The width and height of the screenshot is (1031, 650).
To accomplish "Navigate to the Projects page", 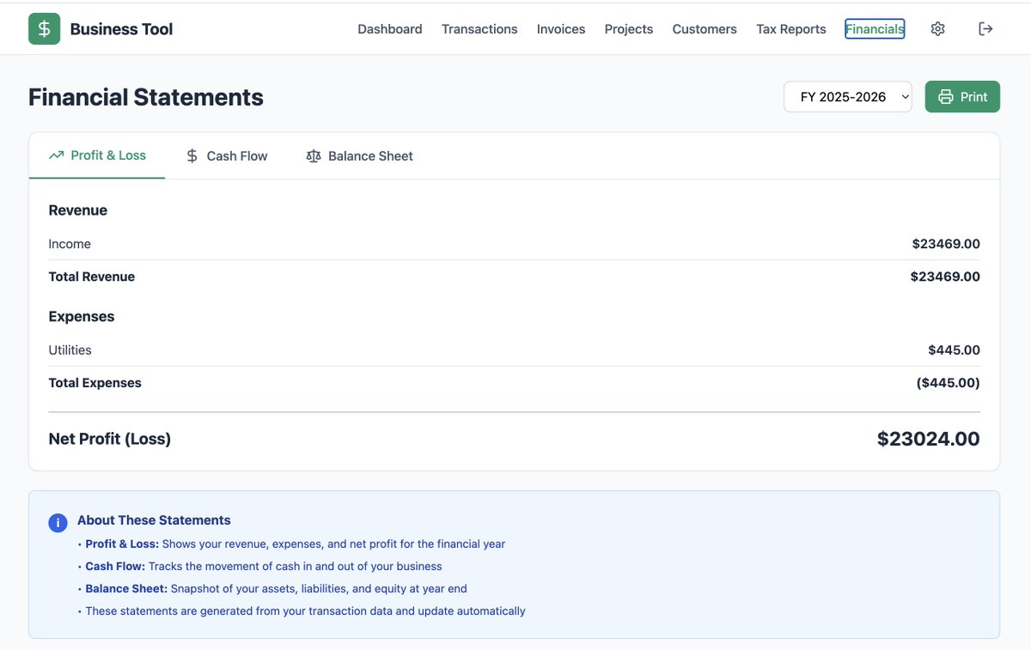I will 629,29.
